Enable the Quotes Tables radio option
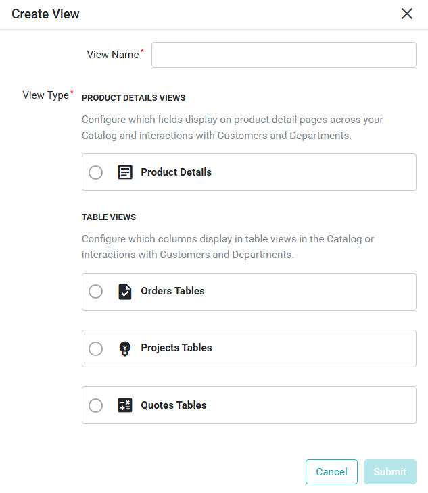Screen dimensions: 428x493 (95, 405)
